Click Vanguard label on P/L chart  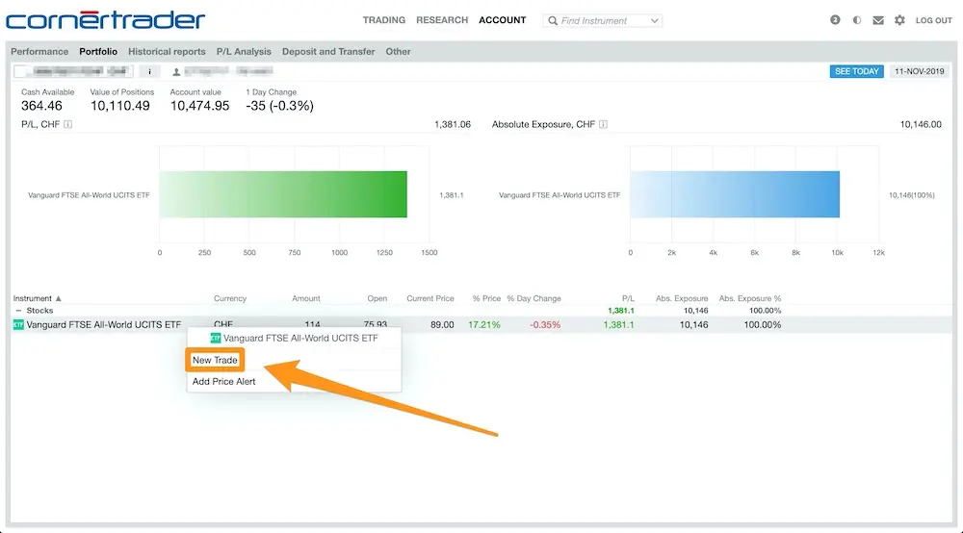[89, 195]
